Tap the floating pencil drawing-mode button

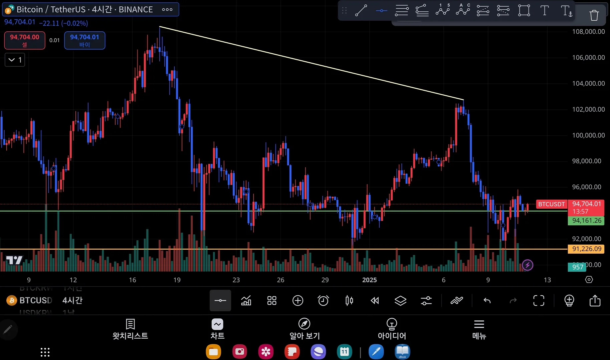[7, 330]
